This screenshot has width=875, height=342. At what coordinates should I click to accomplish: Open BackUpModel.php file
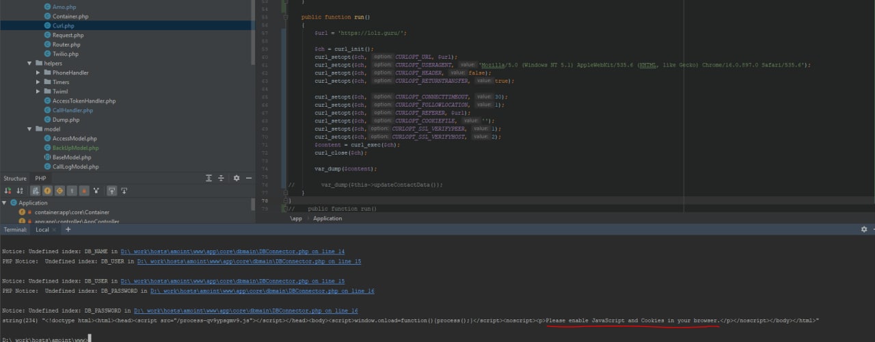point(75,148)
